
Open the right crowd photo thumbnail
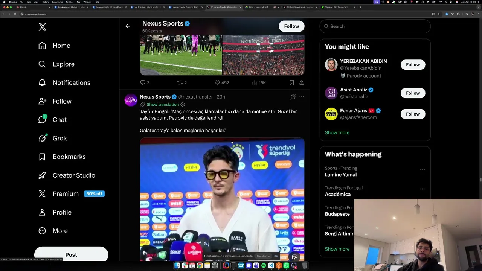263,55
